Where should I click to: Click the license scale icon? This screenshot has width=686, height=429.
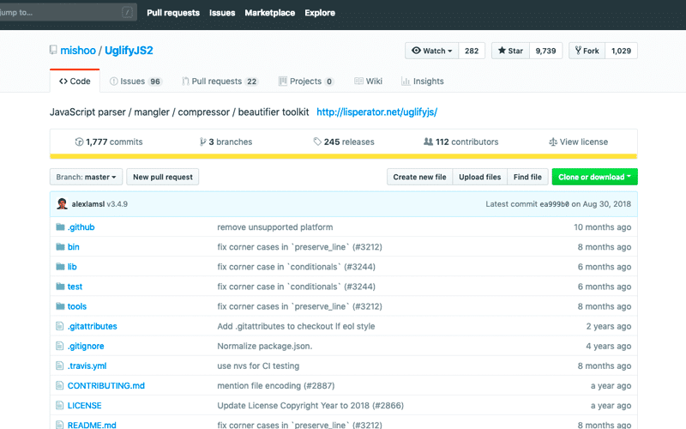click(553, 142)
